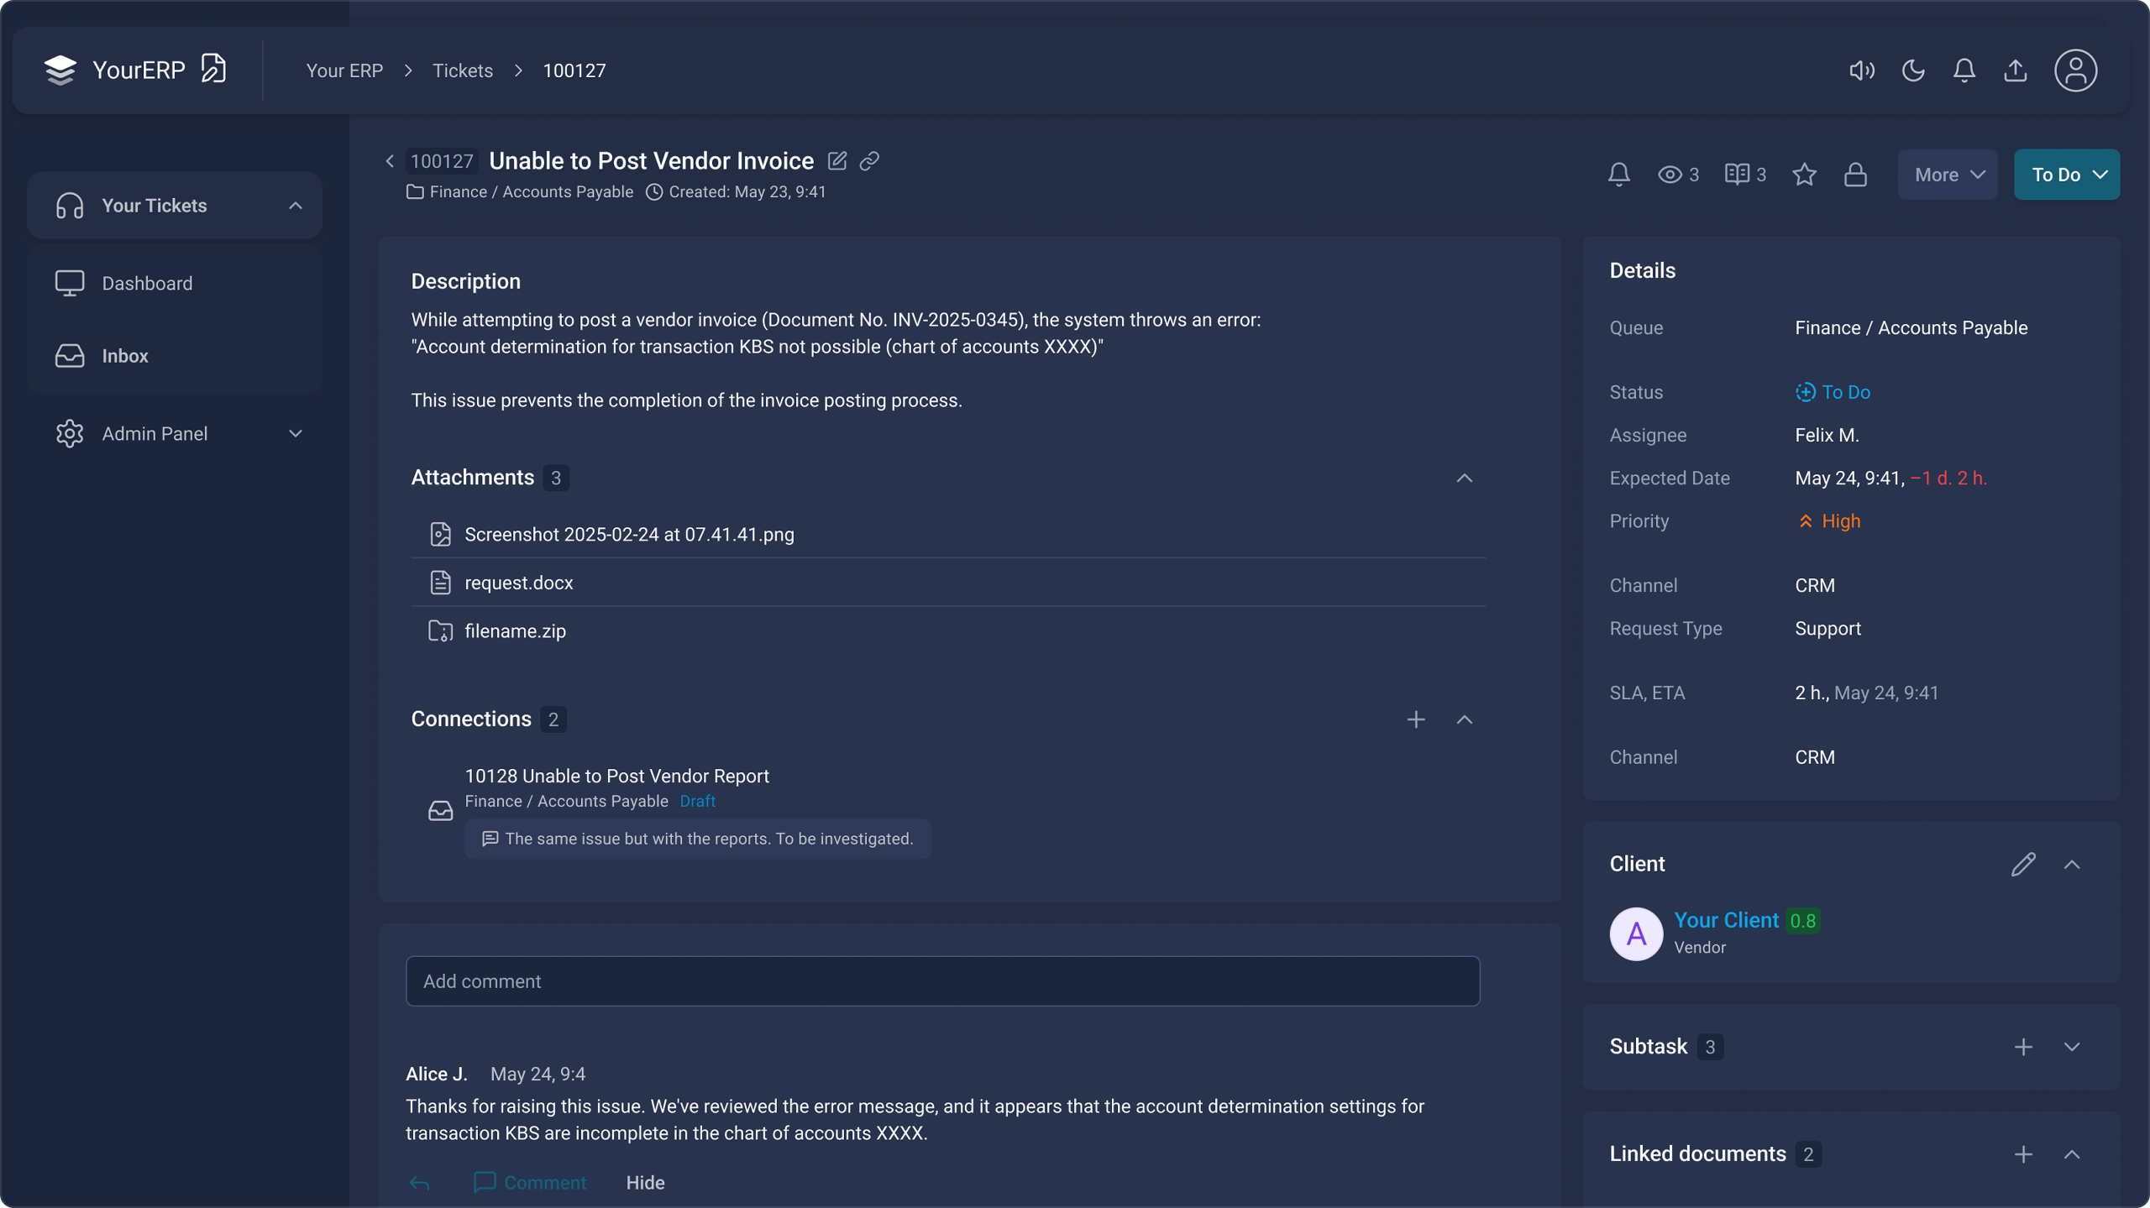Click the lock ticket icon

click(x=1855, y=175)
